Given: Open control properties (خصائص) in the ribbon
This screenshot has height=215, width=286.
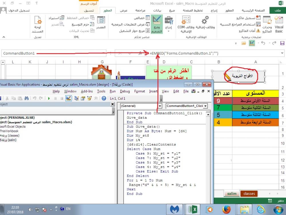Looking at the screenshot, I should [x=142, y=18].
